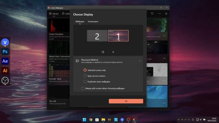Open the V app in taskbar
219x123 pixels.
[122, 120]
